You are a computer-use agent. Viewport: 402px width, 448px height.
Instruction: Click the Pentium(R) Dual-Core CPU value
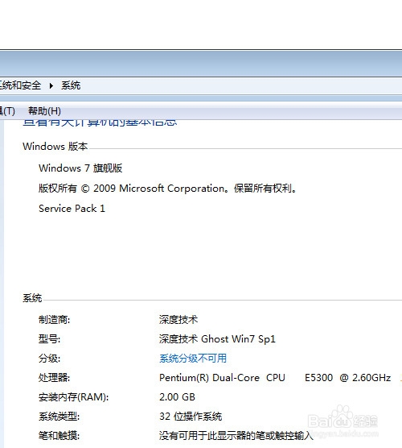coord(275,378)
